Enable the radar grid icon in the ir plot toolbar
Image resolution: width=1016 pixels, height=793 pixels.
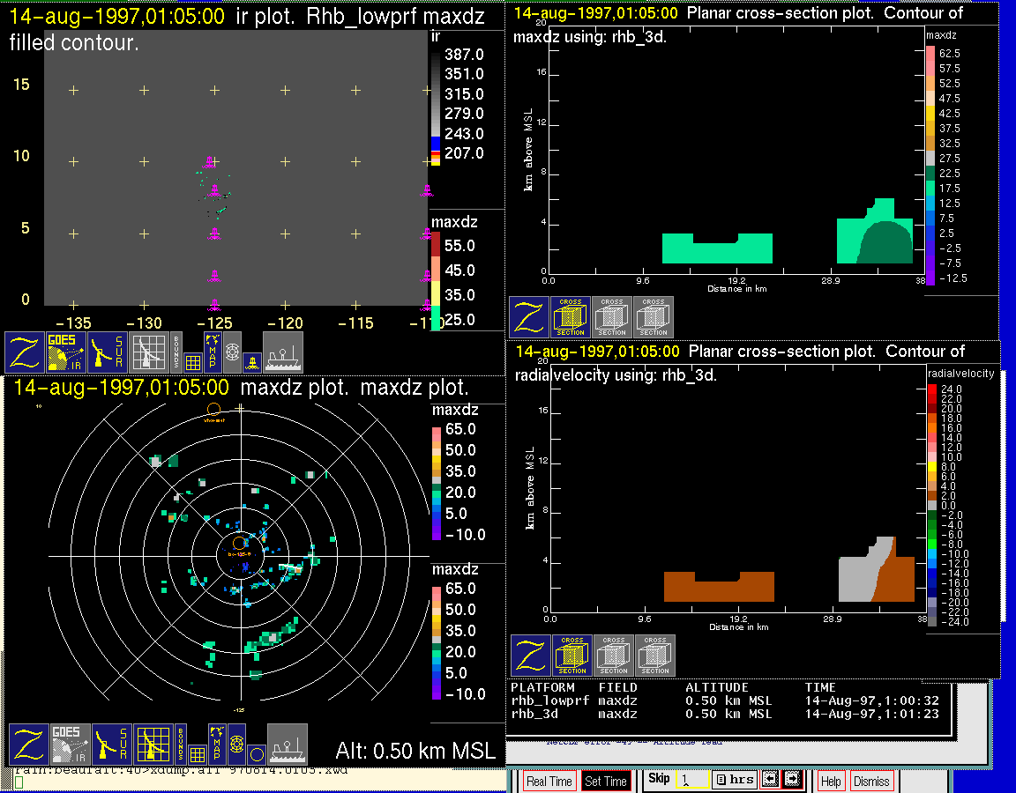pyautogui.click(x=149, y=352)
